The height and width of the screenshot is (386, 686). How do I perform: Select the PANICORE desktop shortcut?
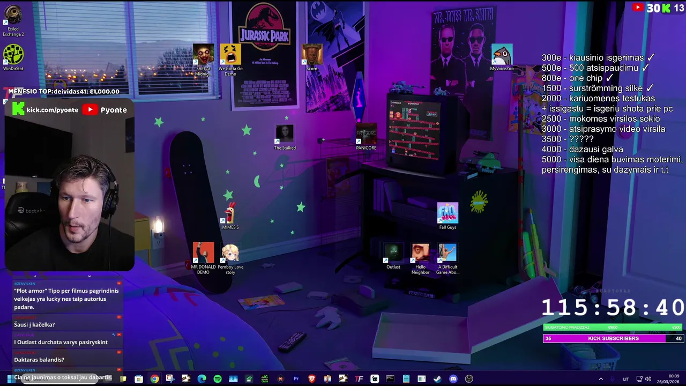(x=366, y=137)
